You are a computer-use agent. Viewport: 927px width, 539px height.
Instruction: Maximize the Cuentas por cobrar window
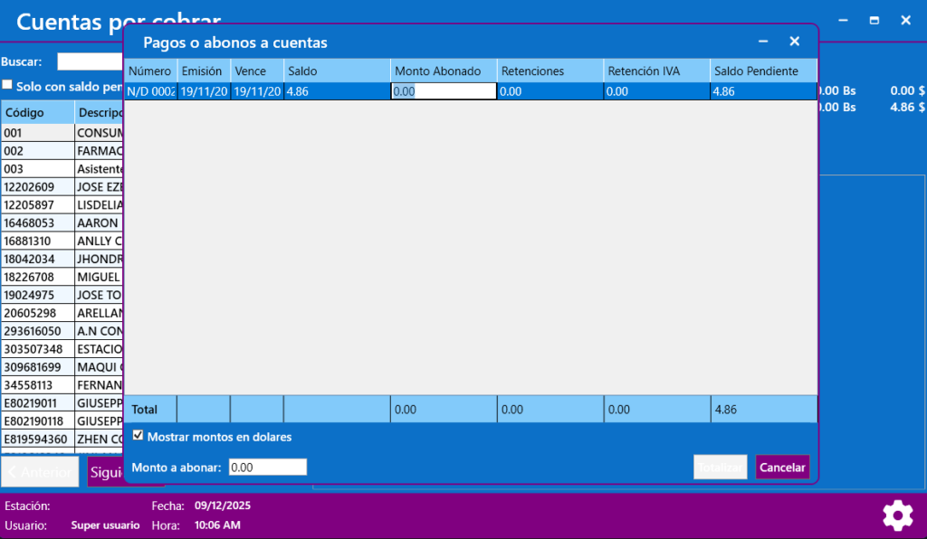pyautogui.click(x=874, y=20)
